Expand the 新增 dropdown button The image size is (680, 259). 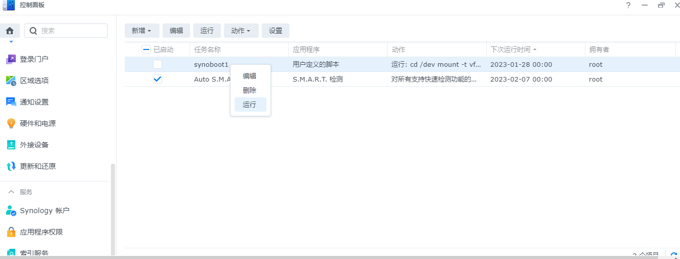142,31
